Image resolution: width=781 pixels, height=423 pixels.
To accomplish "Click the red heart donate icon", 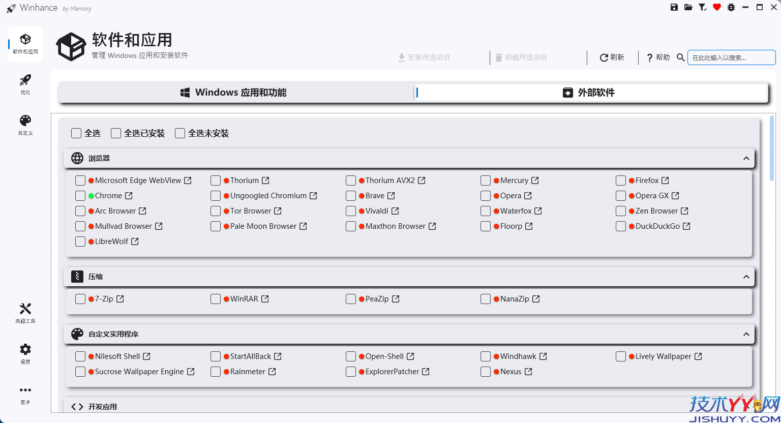I will [x=717, y=7].
